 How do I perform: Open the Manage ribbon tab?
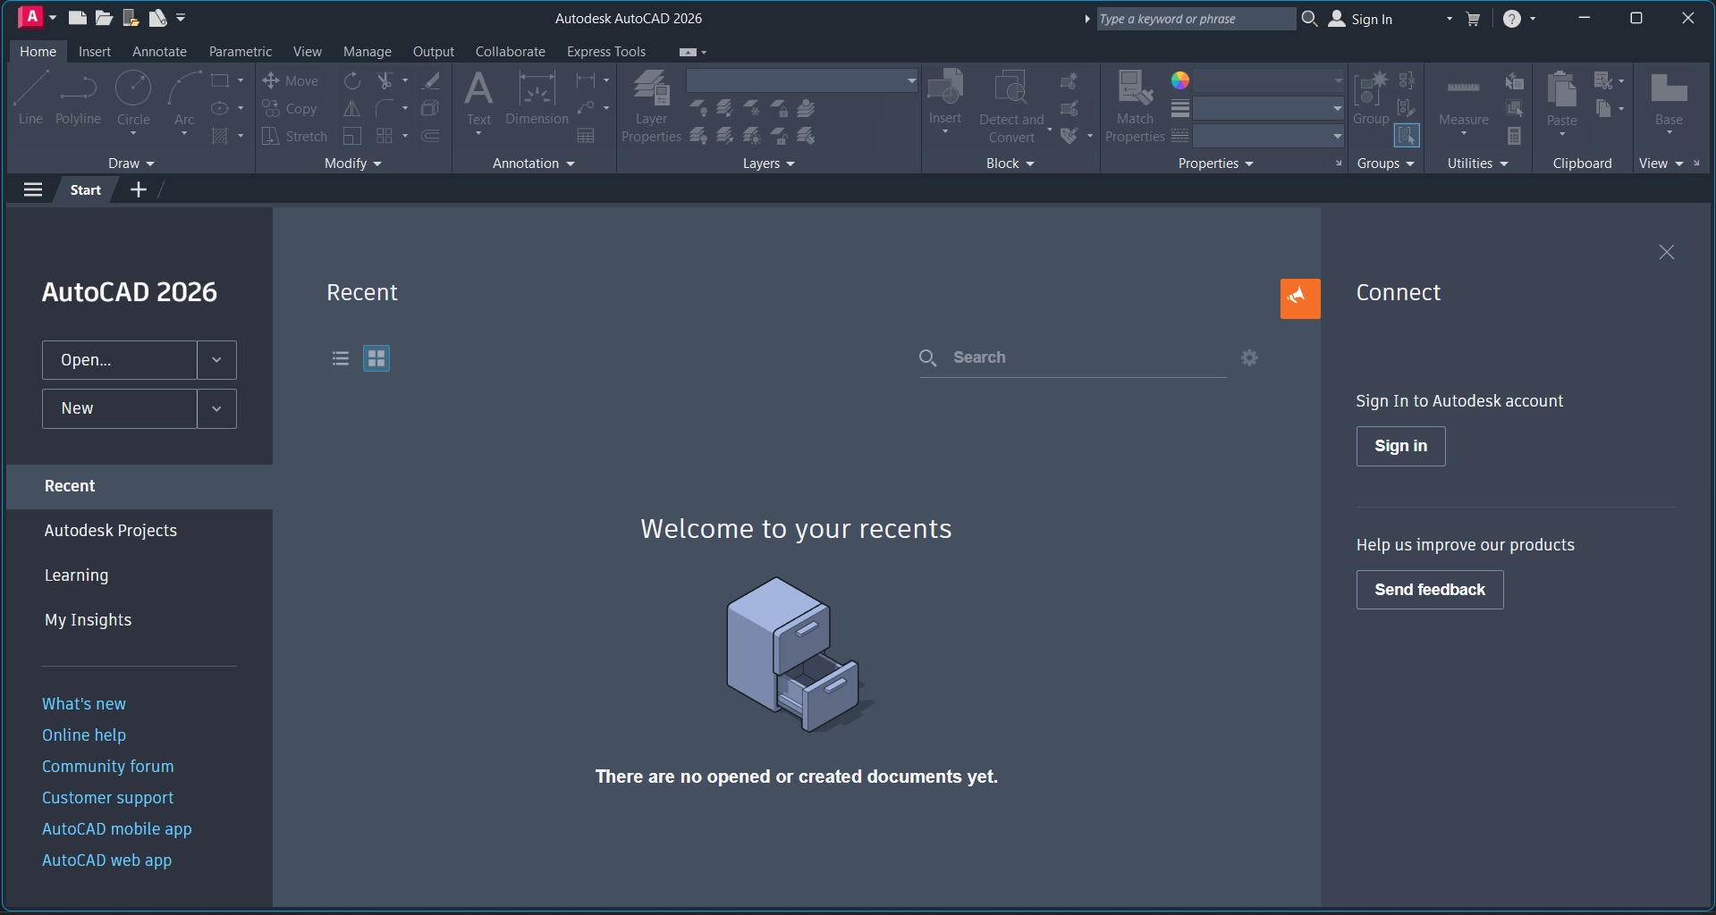tap(368, 52)
